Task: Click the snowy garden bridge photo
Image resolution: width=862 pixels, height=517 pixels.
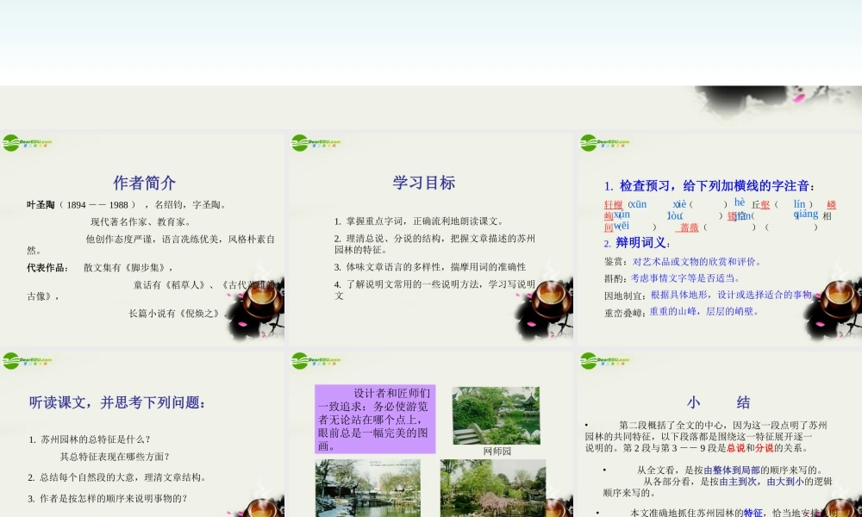Action: (x=368, y=488)
